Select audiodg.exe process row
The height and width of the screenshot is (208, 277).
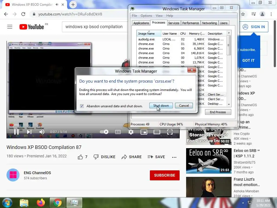(182, 39)
